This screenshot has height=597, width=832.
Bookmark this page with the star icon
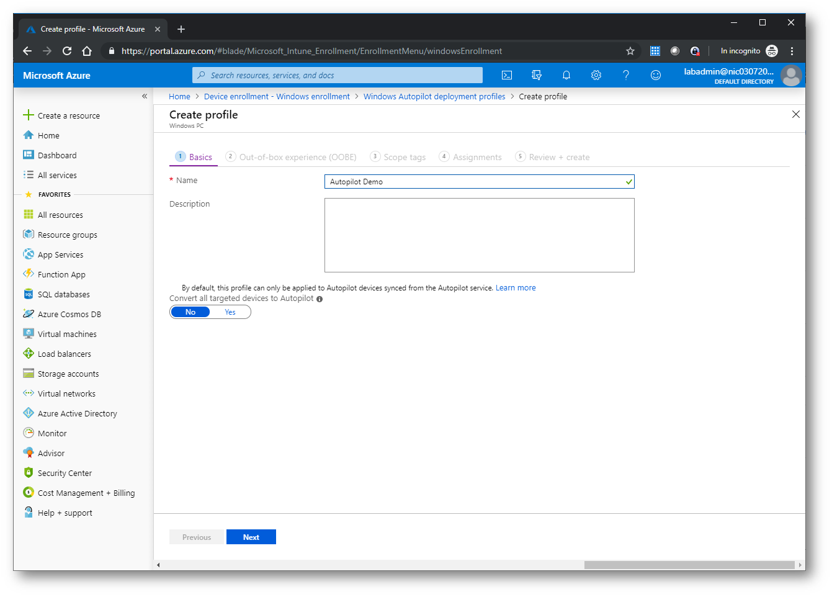[x=630, y=51]
